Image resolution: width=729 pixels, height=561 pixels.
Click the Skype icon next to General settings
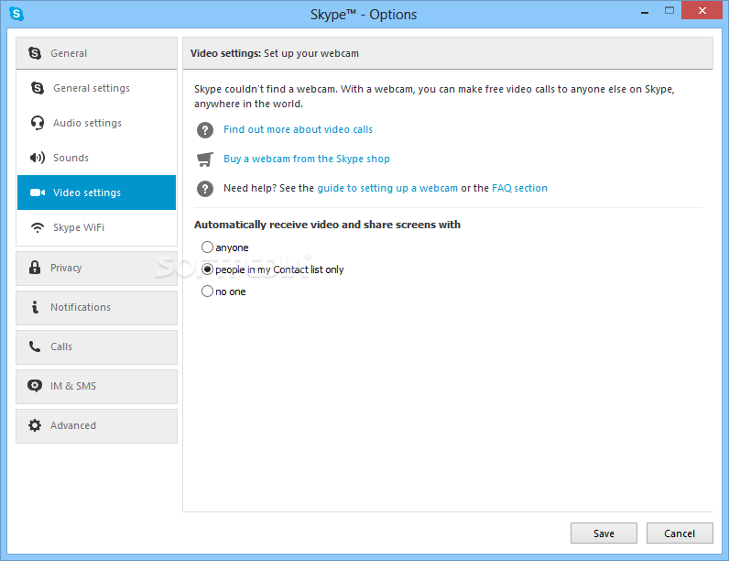coord(38,88)
